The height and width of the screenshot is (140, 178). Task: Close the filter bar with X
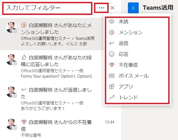(x=112, y=8)
